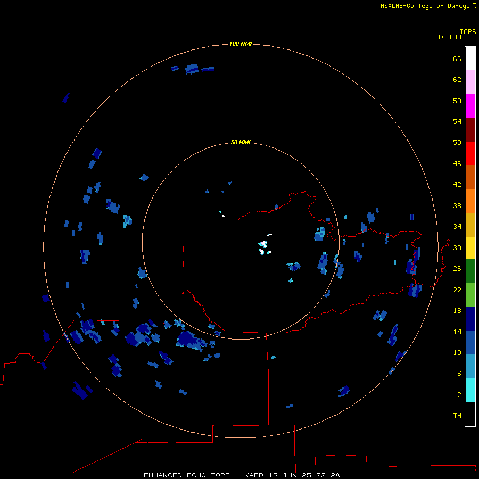Screen dimensions: 479x479
Task: Select the light pink legend swatch
Action: coord(470,82)
